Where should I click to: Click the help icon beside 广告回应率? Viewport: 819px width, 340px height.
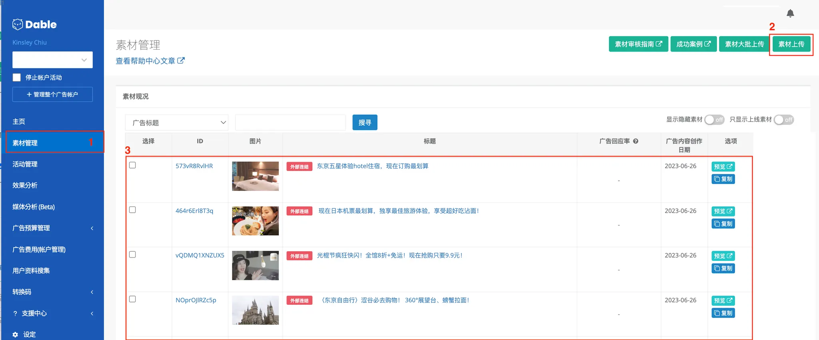coord(635,141)
